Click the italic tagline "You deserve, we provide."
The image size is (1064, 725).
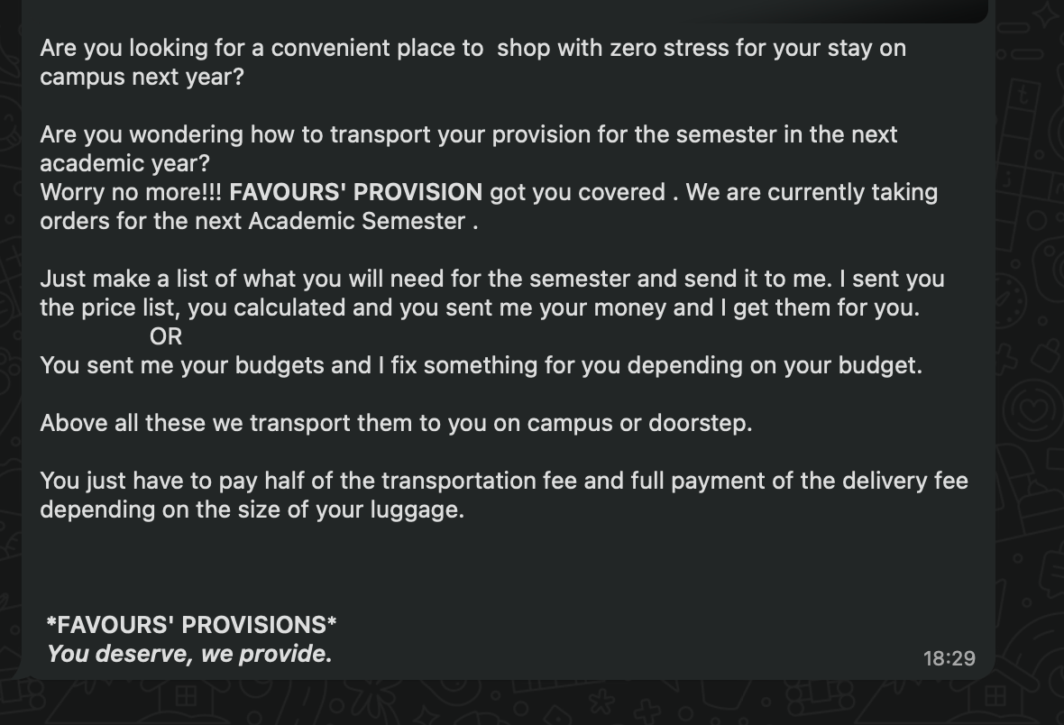(x=189, y=654)
